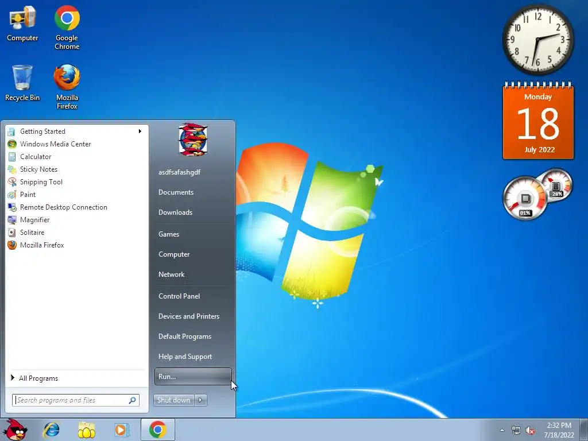Select the Remote Desktop Connection label
The width and height of the screenshot is (588, 441).
point(63,207)
